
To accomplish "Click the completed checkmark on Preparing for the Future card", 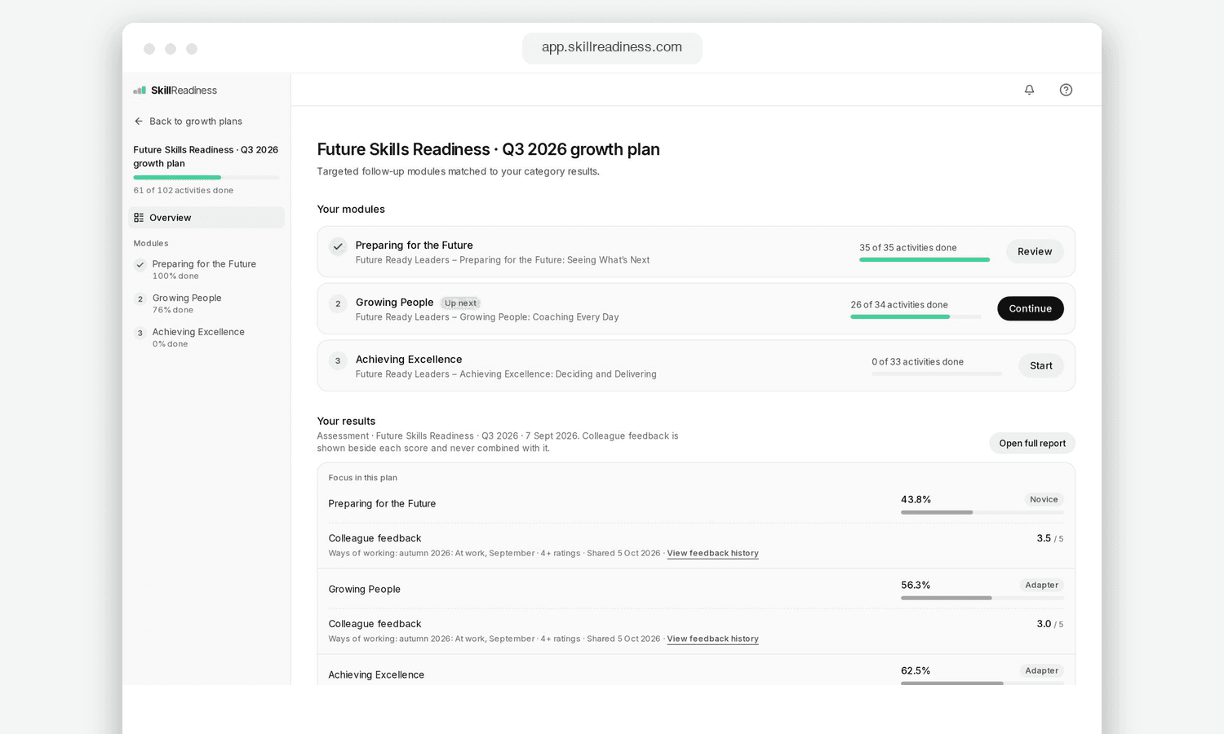I will (x=338, y=246).
